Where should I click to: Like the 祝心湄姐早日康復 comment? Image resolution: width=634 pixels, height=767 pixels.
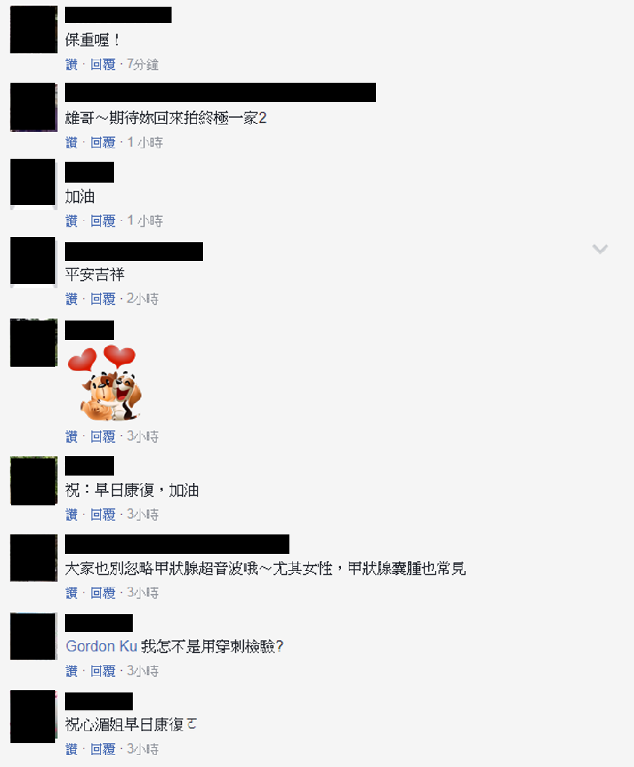click(72, 749)
